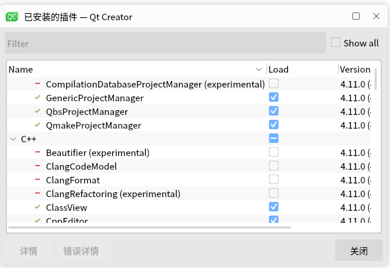The image size is (390, 268).
Task: Click red dash icon beside Beautifier
Action: pyautogui.click(x=38, y=152)
